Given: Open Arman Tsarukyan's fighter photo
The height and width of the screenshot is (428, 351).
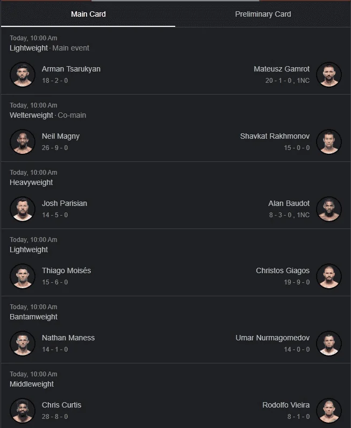Looking at the screenshot, I should tap(23, 75).
